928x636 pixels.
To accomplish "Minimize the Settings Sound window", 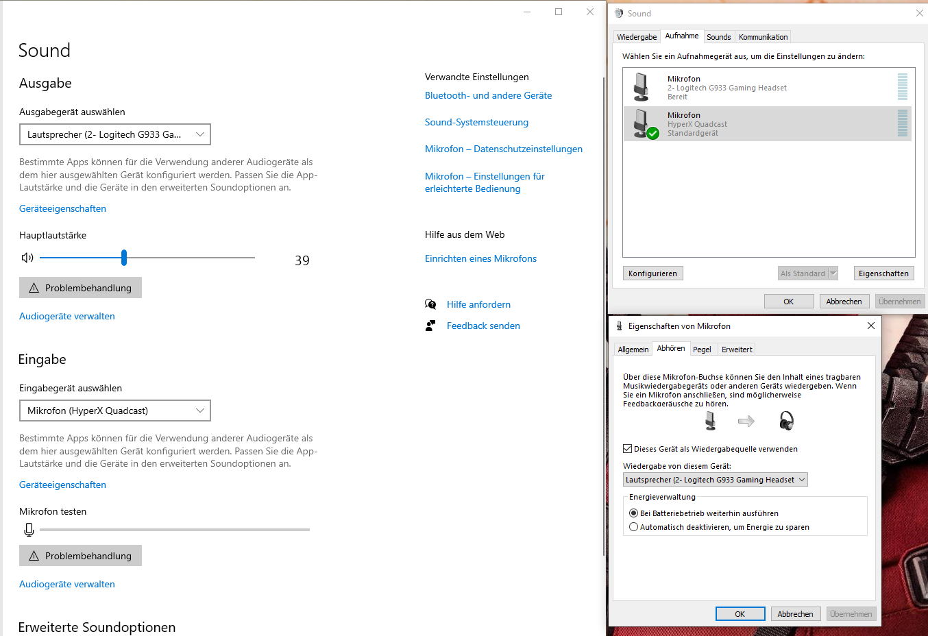I will point(527,12).
